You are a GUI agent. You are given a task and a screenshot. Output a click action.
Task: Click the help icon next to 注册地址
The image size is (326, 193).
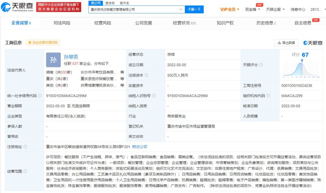coord(25,147)
